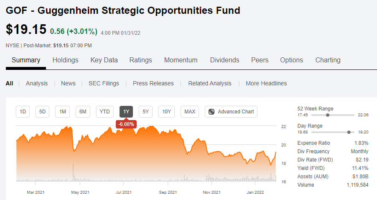Image resolution: width=377 pixels, height=200 pixels.
Task: Click the Jan 2022 axis label
Action: (x=255, y=192)
